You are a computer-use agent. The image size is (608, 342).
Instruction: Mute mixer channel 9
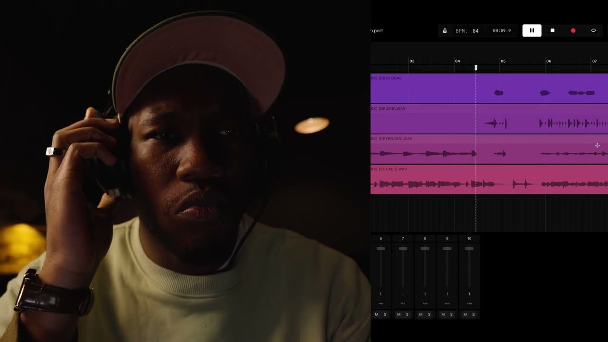(443, 314)
